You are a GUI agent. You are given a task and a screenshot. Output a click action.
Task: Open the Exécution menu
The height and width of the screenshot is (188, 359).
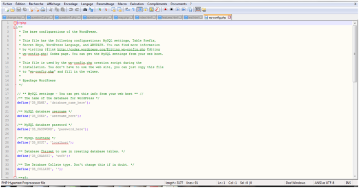[137, 4]
